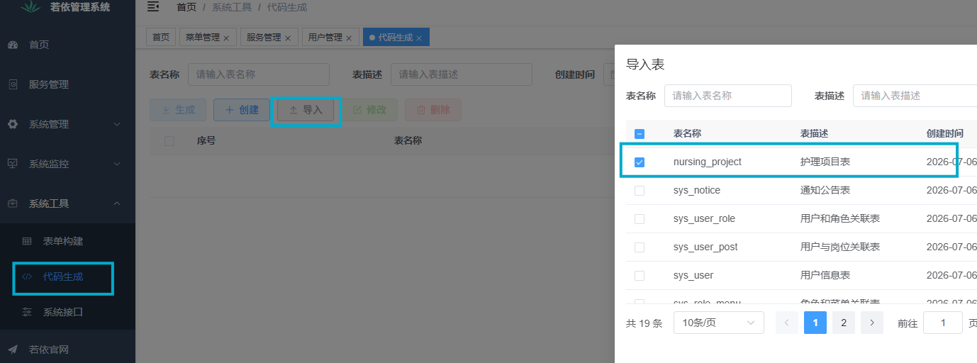Go to previous page arrow
Viewport: 977px width, 363px height.
click(x=787, y=323)
